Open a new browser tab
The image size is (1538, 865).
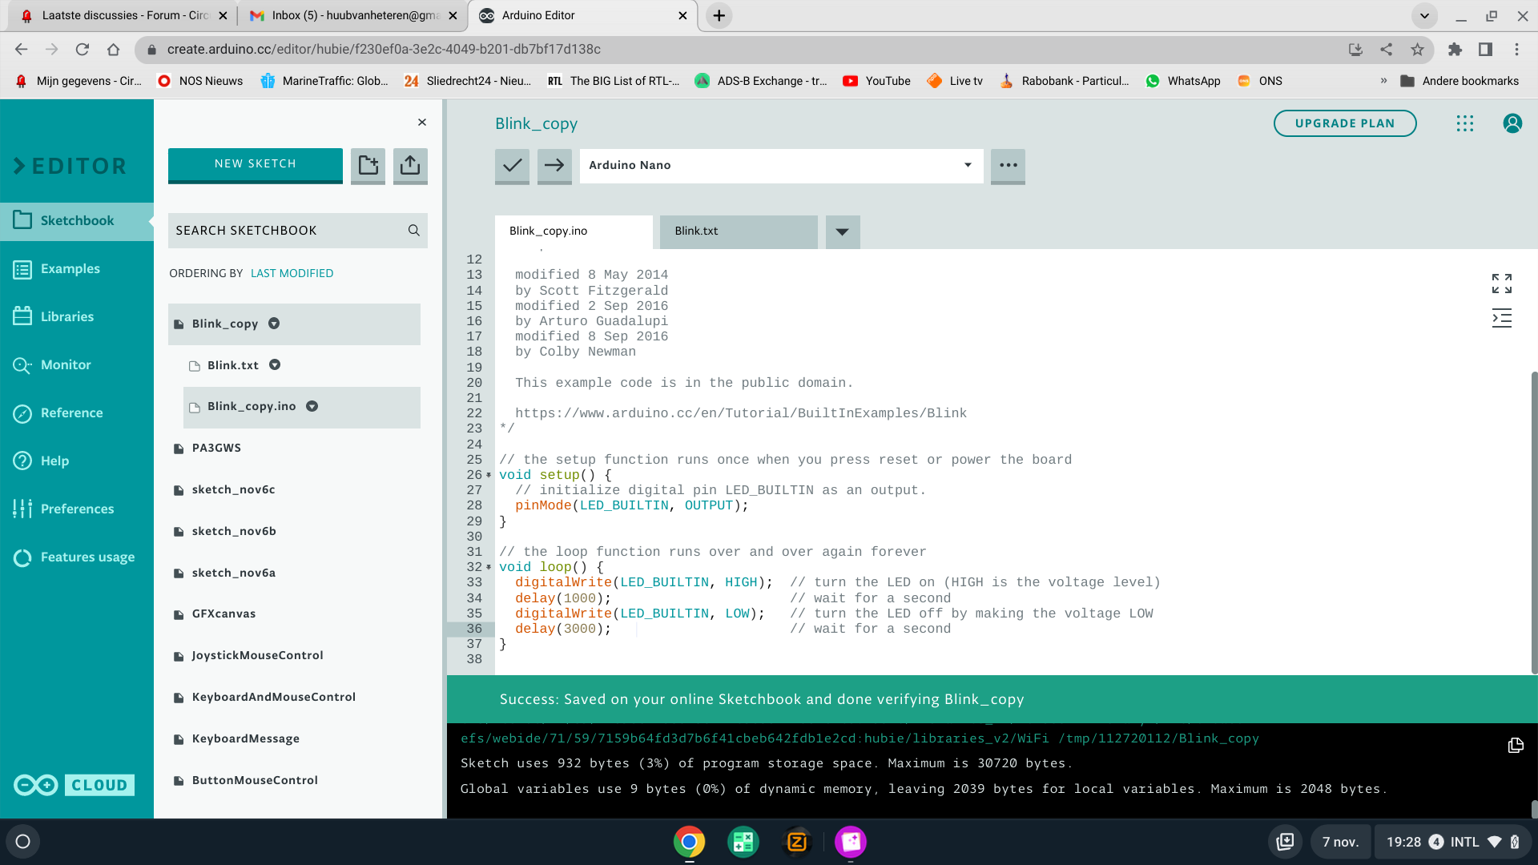coord(719,16)
